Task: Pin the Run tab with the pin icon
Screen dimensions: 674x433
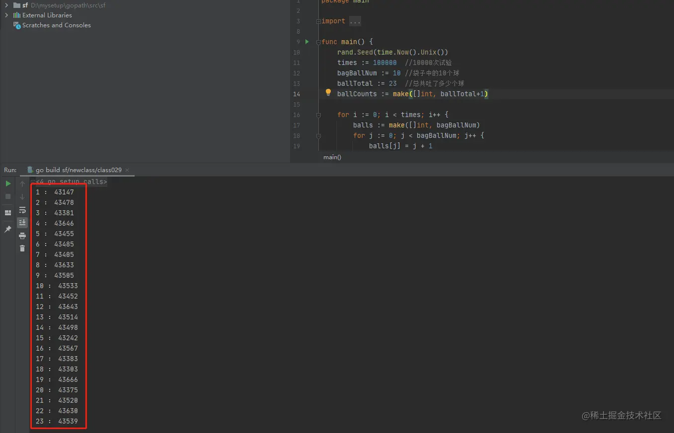Action: 8,229
